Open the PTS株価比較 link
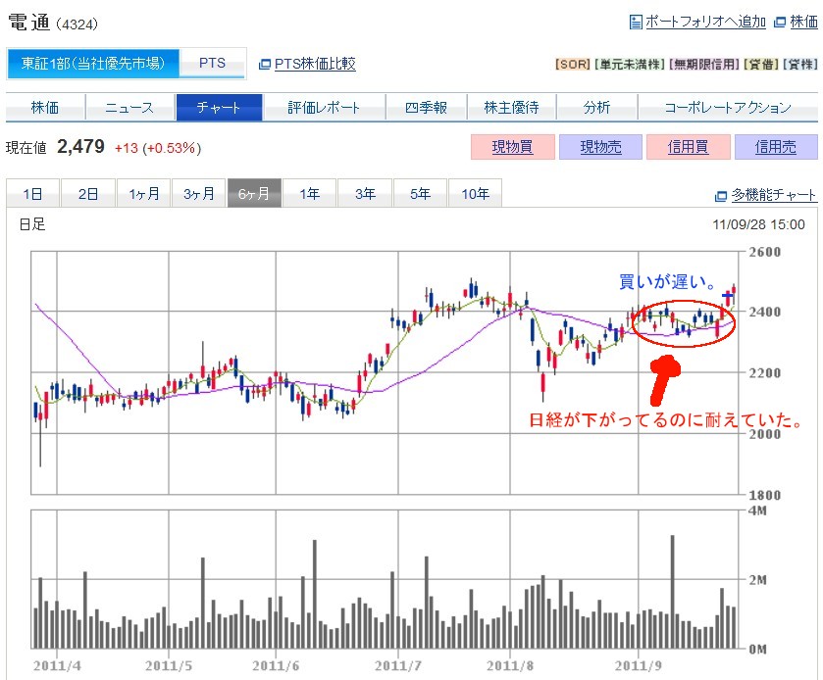Viewport: 823px width, 680px height. (315, 64)
